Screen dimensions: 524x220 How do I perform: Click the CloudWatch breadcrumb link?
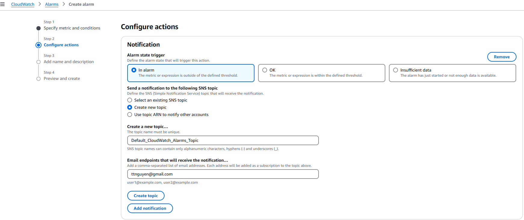pyautogui.click(x=23, y=4)
